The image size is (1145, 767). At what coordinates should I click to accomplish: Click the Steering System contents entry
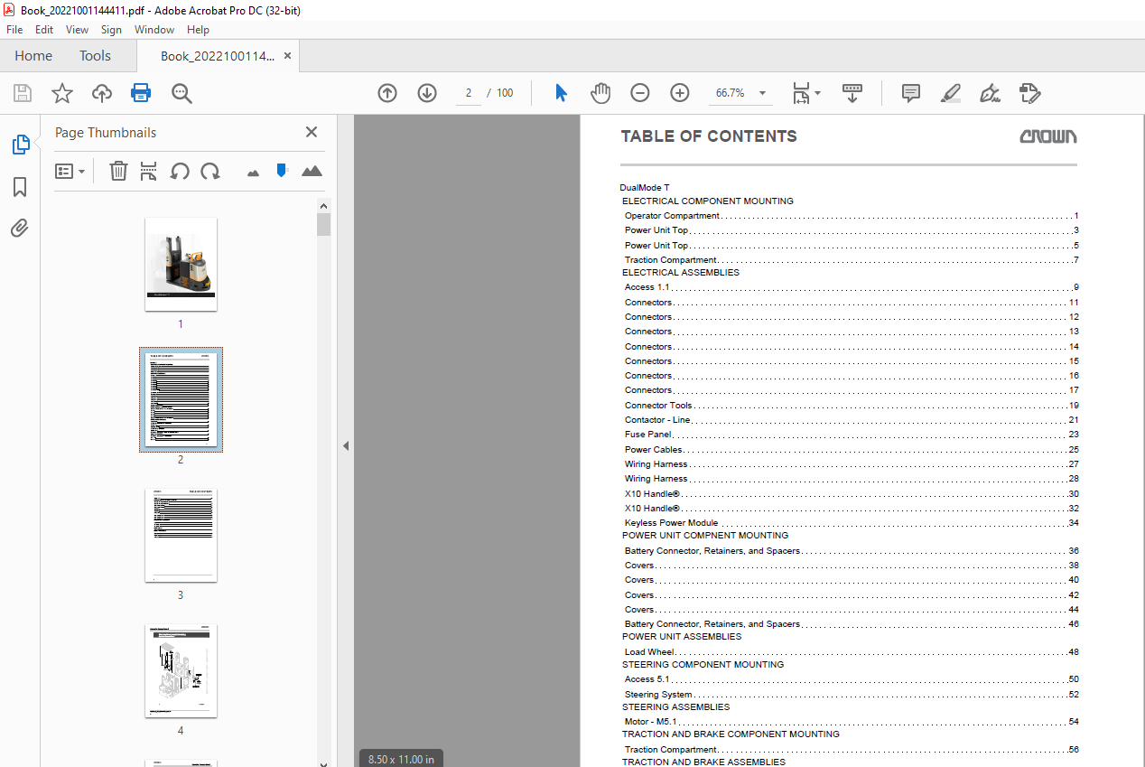click(852, 695)
